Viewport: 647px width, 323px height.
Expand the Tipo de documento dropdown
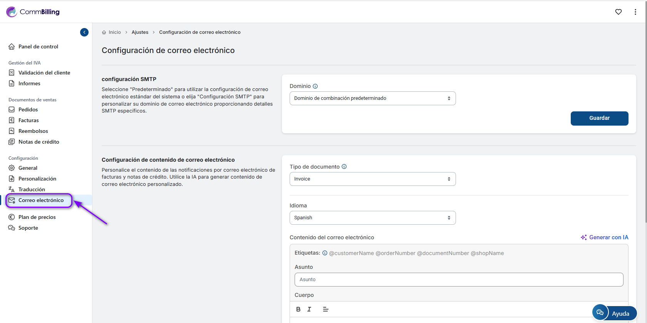click(x=372, y=179)
